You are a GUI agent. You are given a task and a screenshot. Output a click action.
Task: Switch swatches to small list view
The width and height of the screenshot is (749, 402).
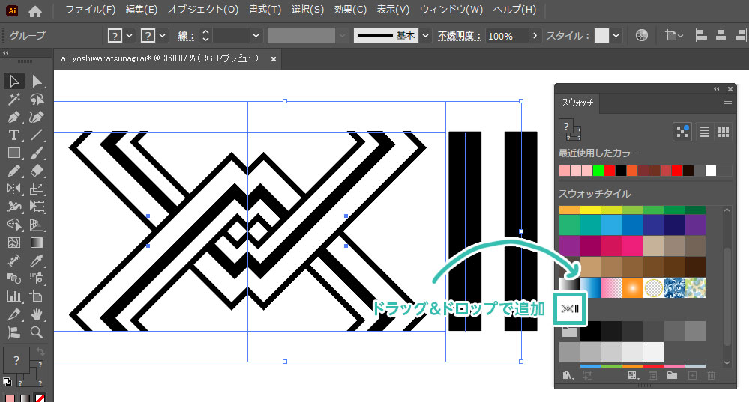tap(705, 132)
